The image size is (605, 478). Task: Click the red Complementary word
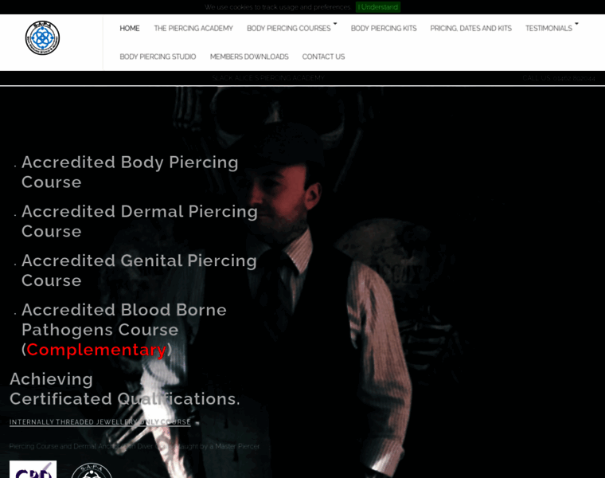[x=96, y=350]
